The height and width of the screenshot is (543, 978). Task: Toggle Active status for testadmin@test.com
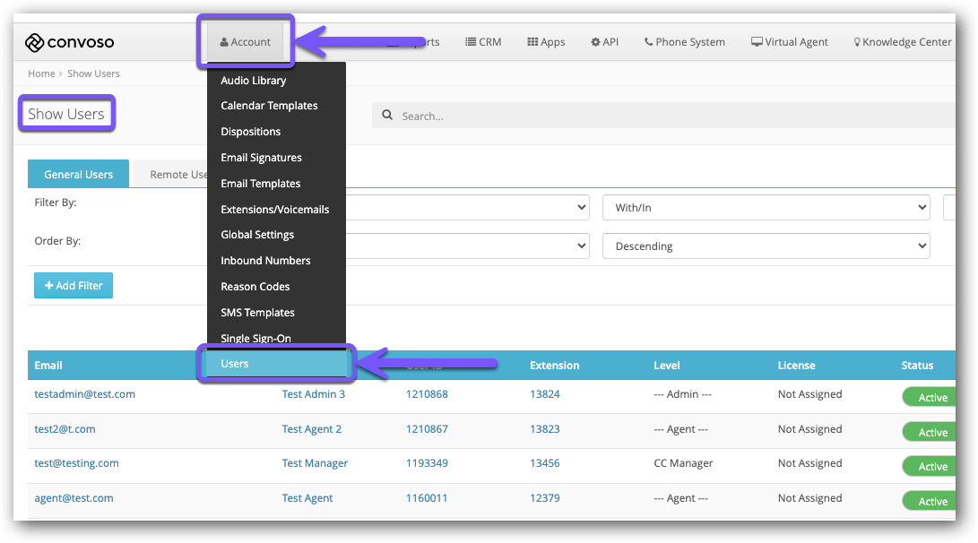931,398
